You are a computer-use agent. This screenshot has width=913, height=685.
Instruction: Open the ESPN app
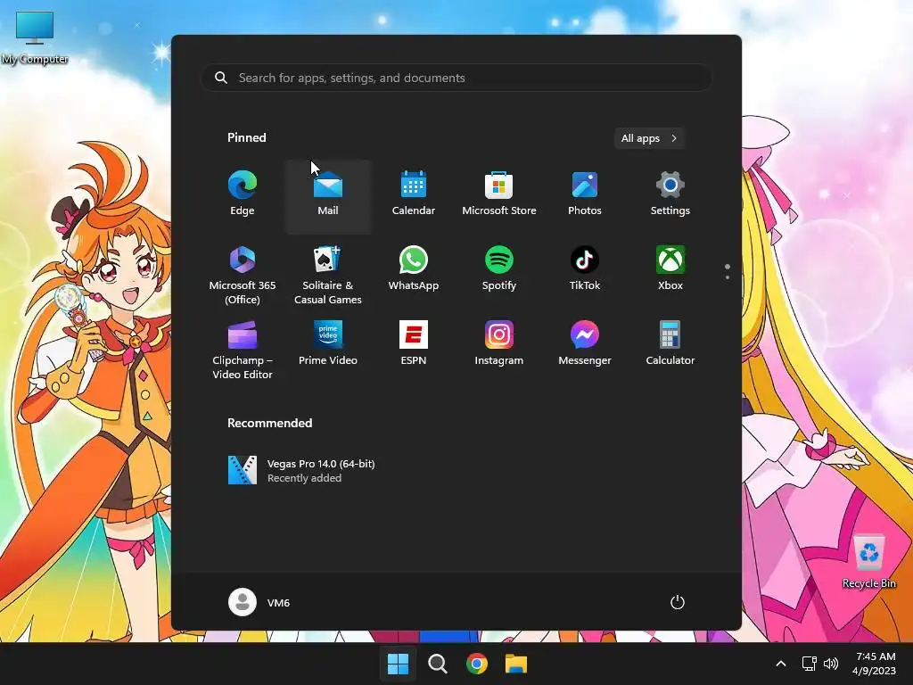[414, 343]
